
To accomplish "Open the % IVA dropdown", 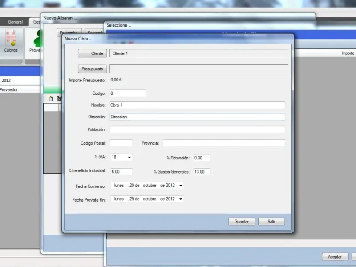I will (x=129, y=157).
